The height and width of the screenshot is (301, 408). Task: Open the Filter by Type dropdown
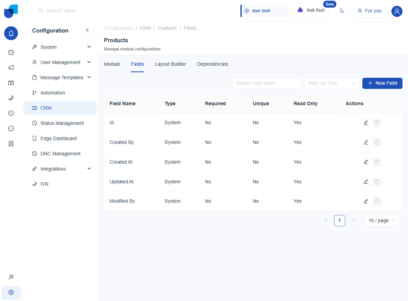pyautogui.click(x=332, y=83)
